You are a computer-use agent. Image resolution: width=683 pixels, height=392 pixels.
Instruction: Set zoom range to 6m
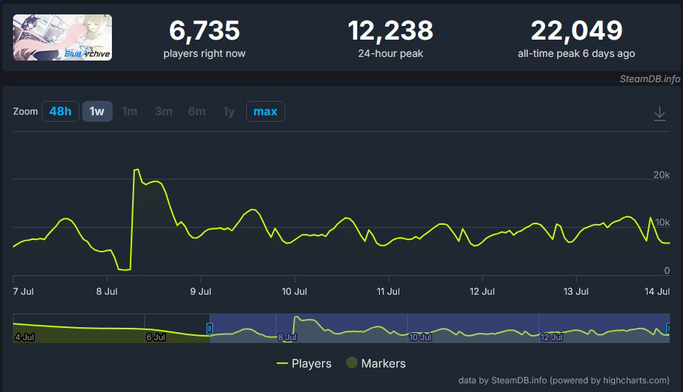tap(197, 111)
